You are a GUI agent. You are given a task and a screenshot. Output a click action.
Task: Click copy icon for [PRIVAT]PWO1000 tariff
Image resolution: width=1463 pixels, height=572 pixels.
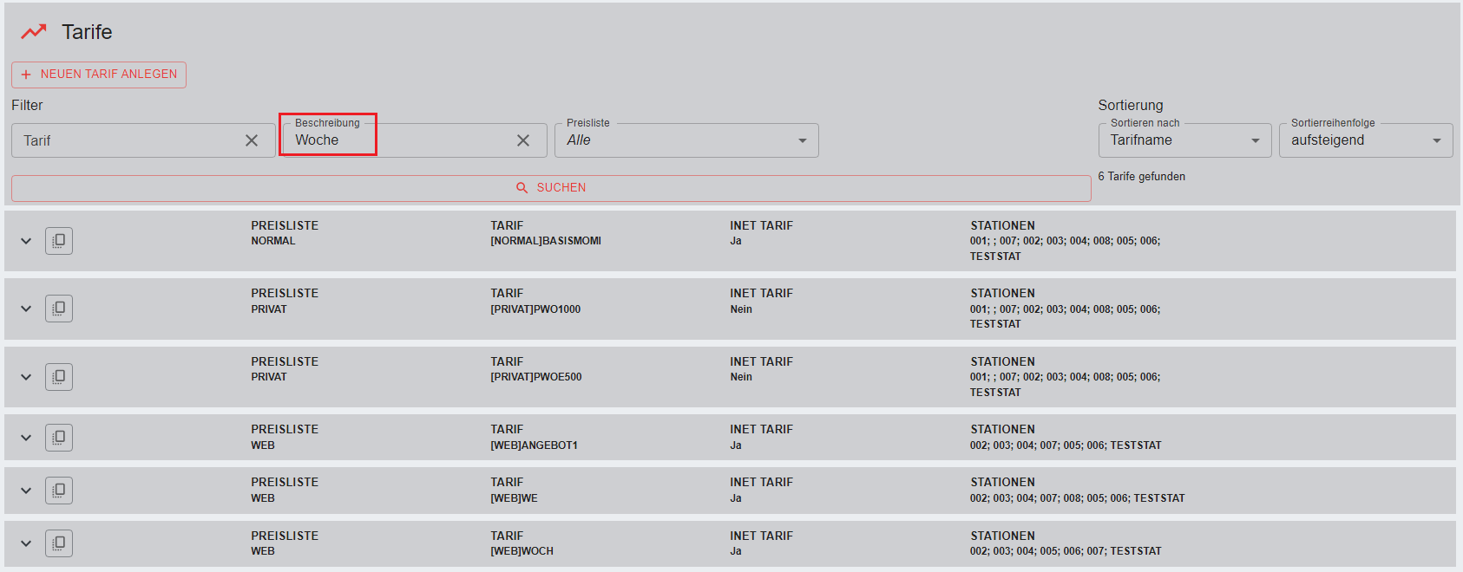(59, 309)
